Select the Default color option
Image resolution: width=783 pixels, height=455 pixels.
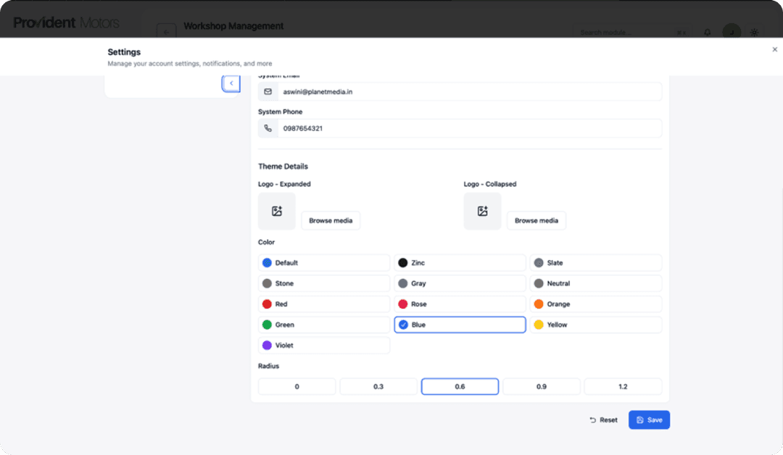pos(323,263)
